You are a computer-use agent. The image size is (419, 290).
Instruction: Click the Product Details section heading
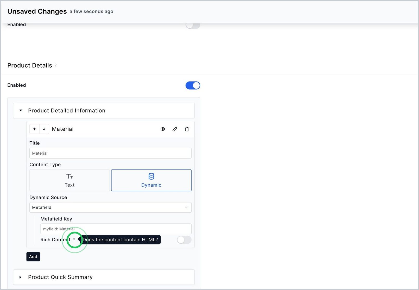click(x=30, y=66)
